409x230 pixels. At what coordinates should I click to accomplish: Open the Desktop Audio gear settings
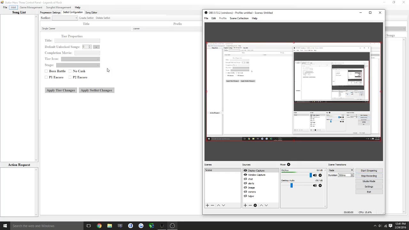[320, 186]
